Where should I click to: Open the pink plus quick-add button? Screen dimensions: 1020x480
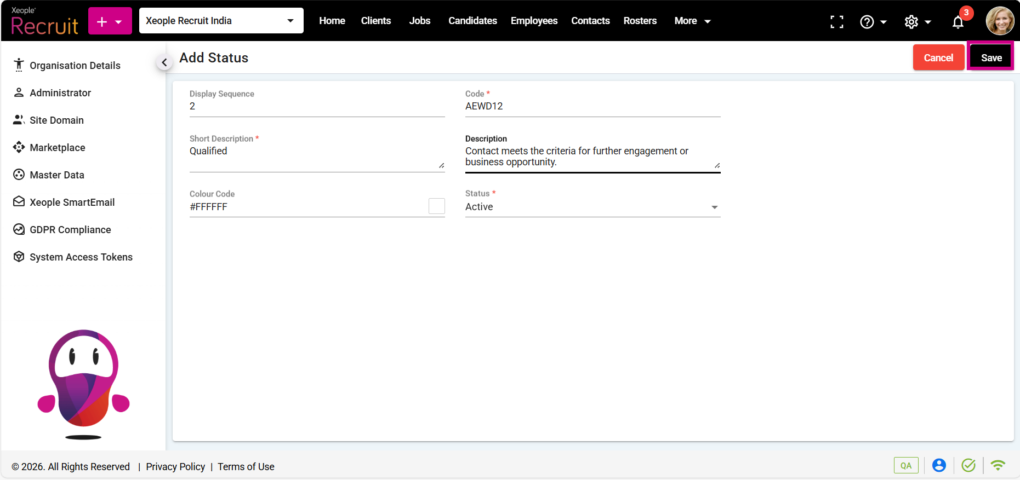pyautogui.click(x=110, y=21)
